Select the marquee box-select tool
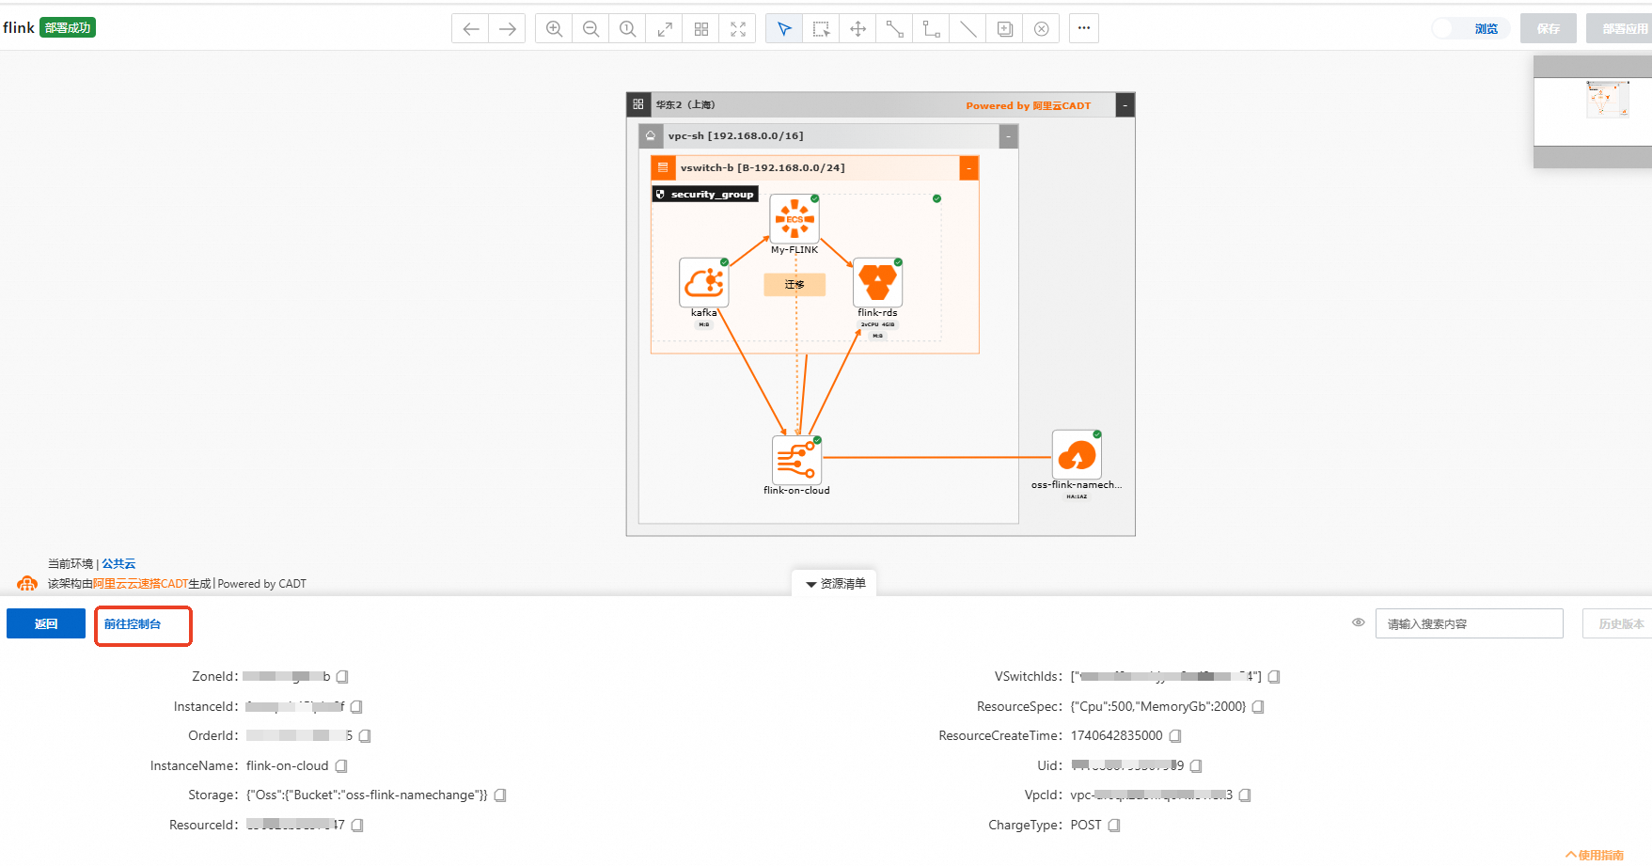 coord(821,29)
